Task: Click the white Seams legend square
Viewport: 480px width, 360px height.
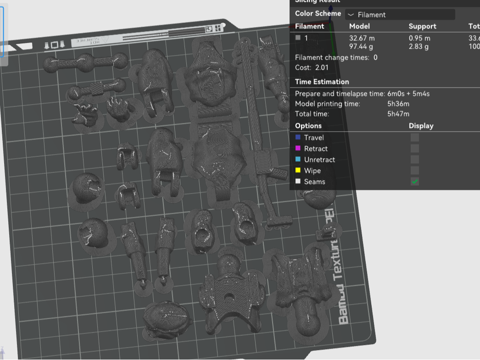Action: point(298,182)
